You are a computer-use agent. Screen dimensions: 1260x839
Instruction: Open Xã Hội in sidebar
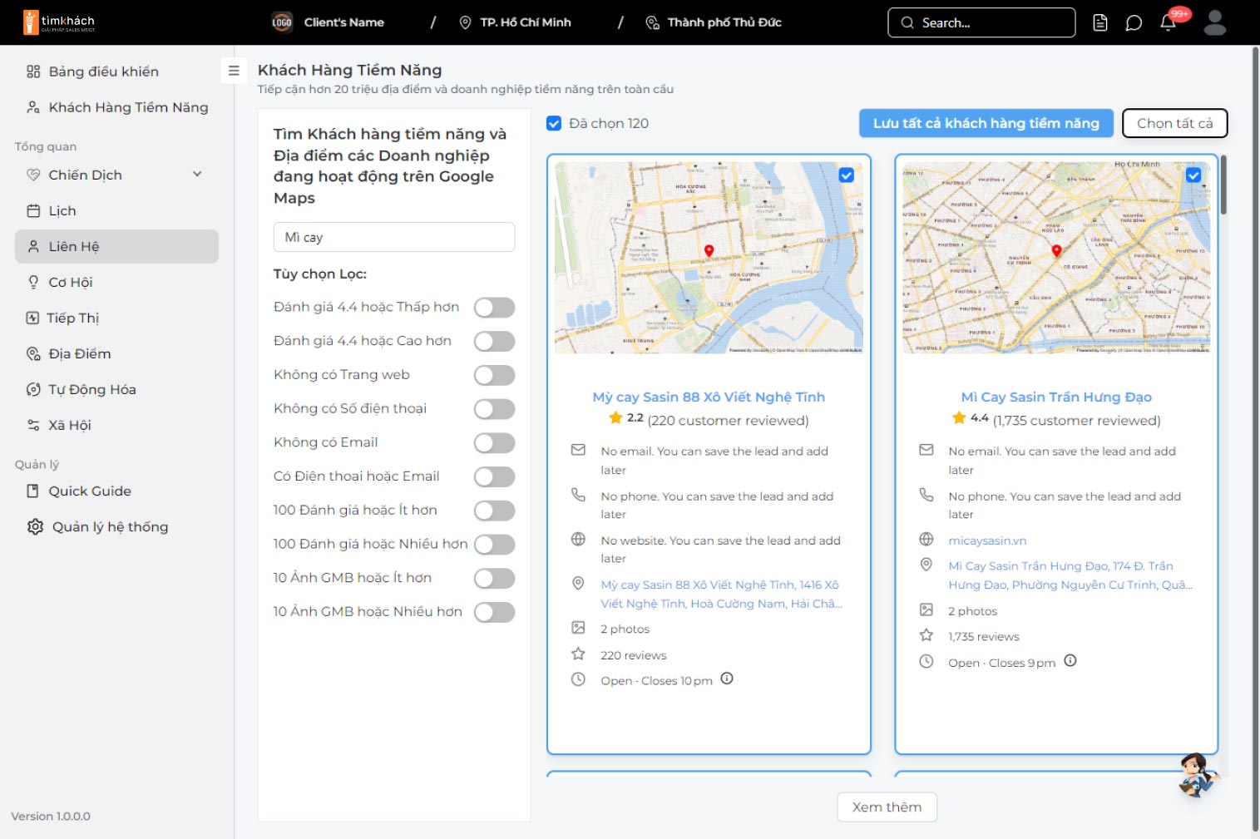point(116,425)
